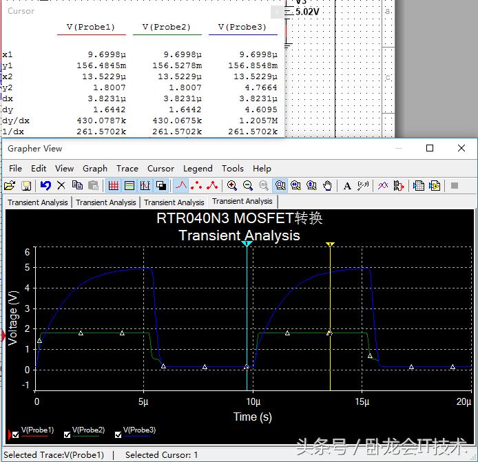The height and width of the screenshot is (462, 478).
Task: Click the Zoom in magnifier icon
Action: coord(232,185)
